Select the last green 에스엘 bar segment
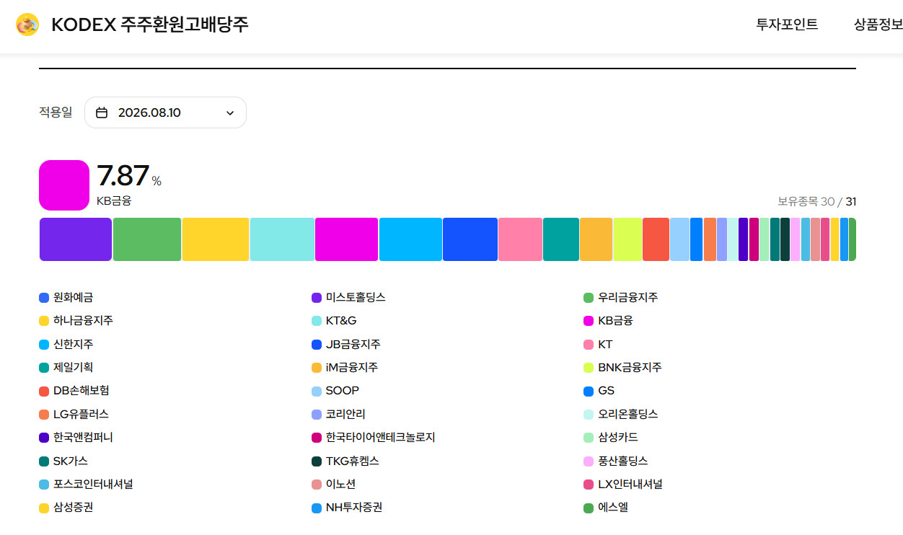This screenshot has height=535, width=903. coord(853,239)
